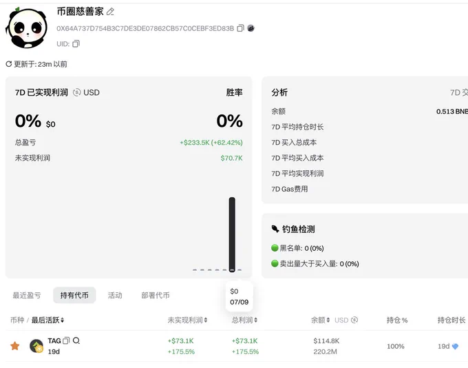Click the 持仓 % column header
The height and width of the screenshot is (368, 468).
(x=397, y=320)
